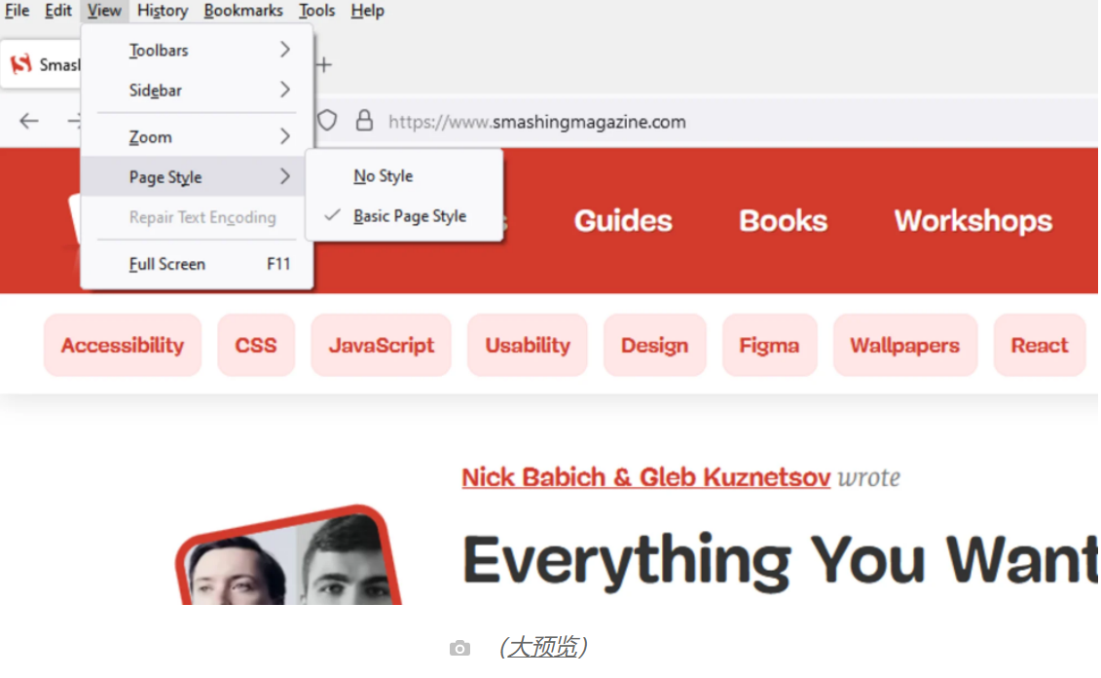Click the JavaScript topic tag

pos(381,345)
